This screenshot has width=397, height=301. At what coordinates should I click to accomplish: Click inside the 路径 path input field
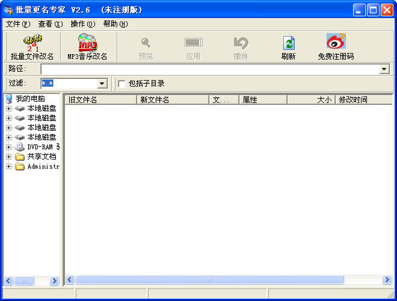click(x=210, y=69)
